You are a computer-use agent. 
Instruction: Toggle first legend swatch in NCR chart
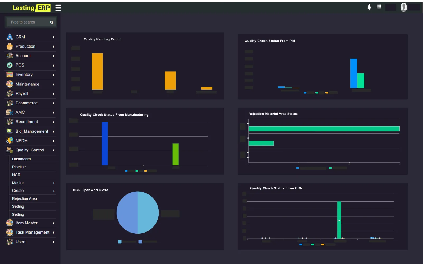point(120,242)
